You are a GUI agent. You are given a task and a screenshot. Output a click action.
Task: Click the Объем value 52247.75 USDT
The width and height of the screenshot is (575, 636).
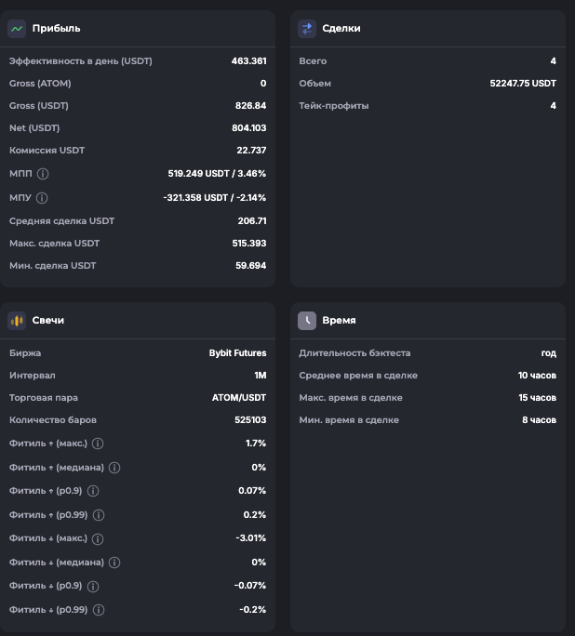(x=523, y=84)
